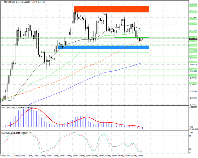Click the orange resistance zone rectangle
The image size is (198, 158).
pos(111,9)
